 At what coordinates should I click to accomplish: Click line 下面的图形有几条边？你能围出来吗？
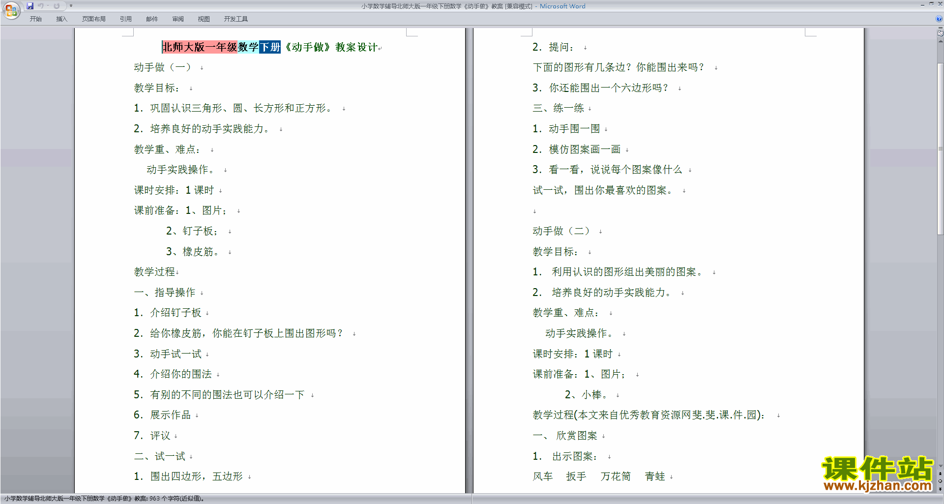[619, 67]
